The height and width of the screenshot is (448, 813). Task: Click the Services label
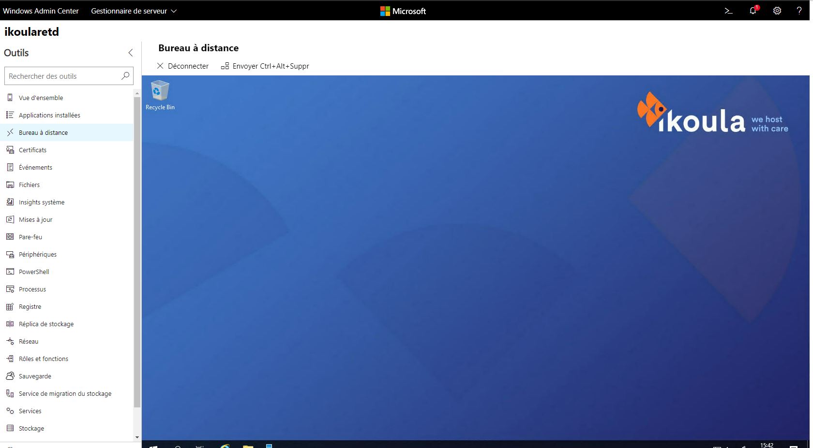[x=30, y=411]
